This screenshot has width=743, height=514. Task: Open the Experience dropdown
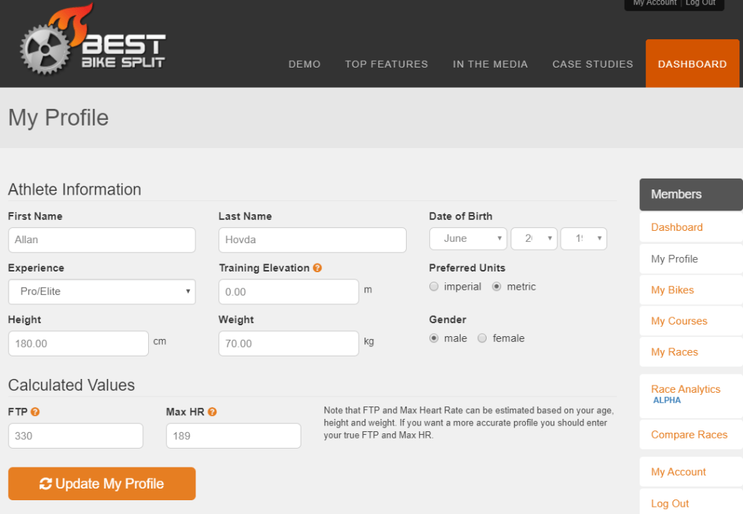point(102,291)
